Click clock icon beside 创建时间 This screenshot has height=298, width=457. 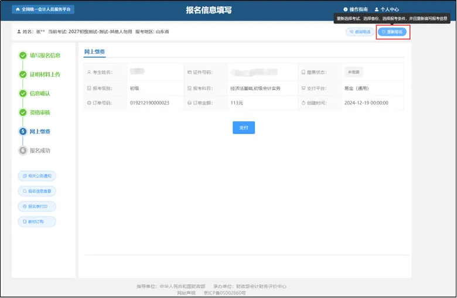point(303,103)
